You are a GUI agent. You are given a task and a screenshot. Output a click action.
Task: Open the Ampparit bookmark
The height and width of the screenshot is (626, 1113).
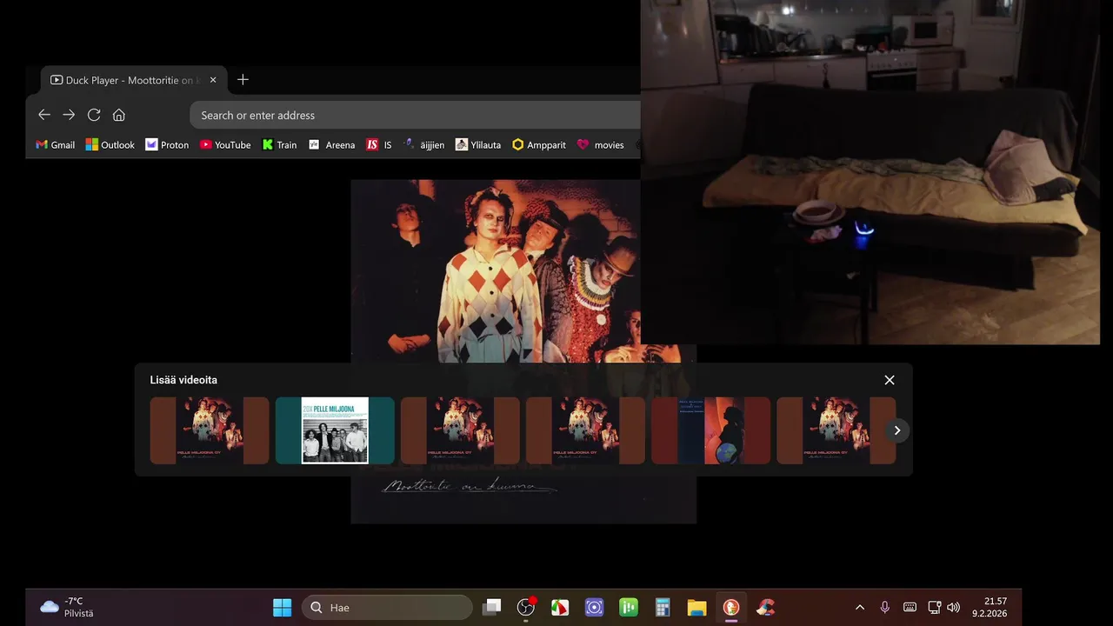point(539,145)
